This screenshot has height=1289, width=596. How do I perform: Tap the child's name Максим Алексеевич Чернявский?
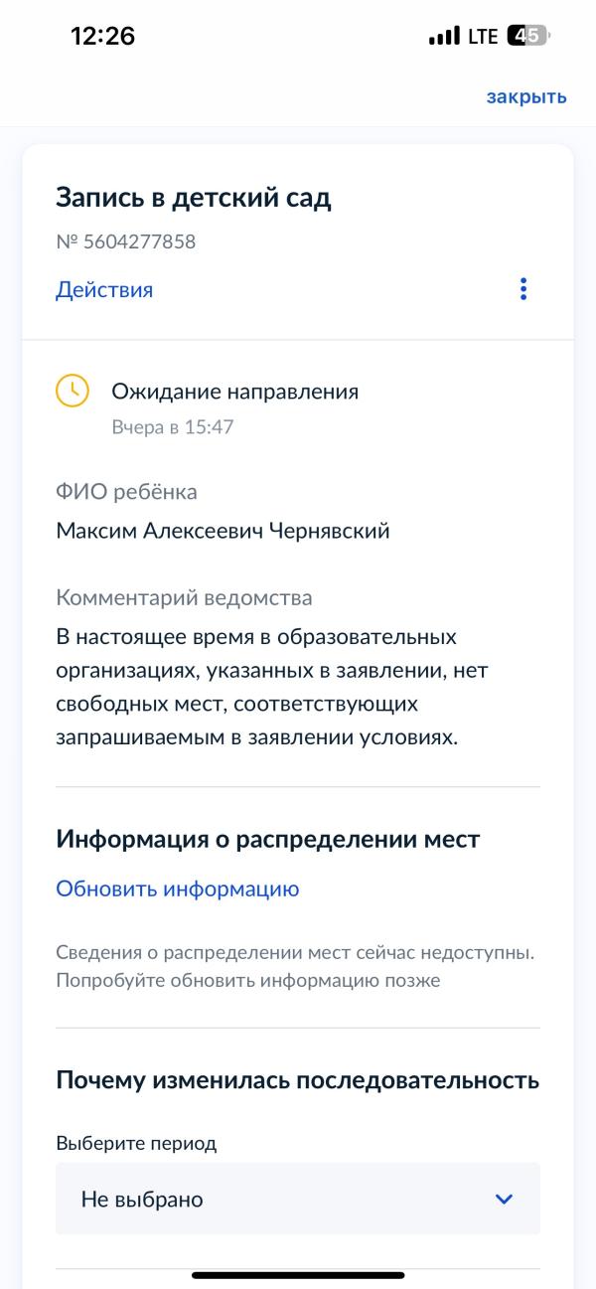(x=223, y=531)
